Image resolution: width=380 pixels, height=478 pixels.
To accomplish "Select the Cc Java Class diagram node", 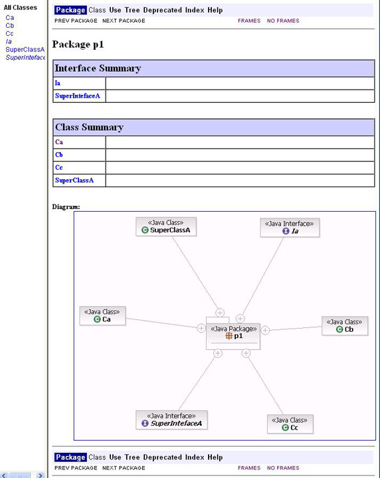I will (290, 424).
